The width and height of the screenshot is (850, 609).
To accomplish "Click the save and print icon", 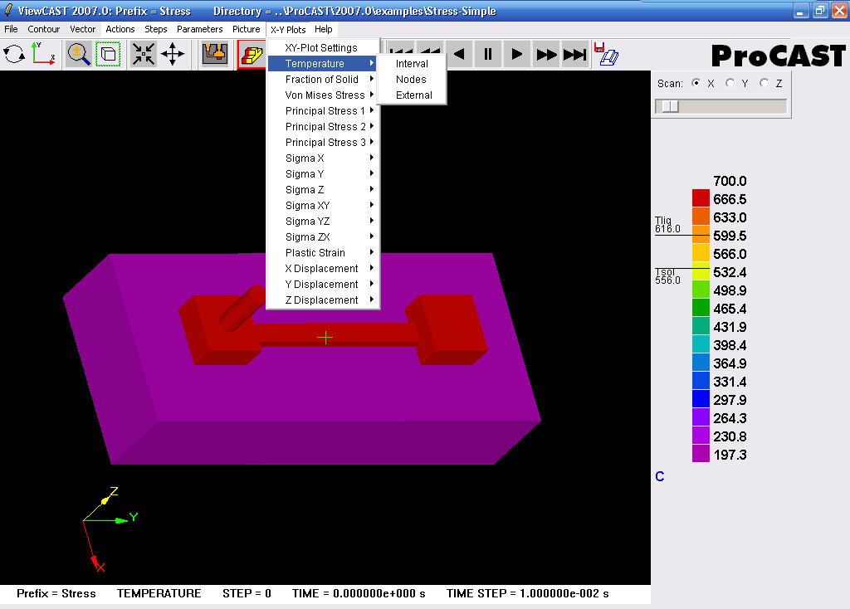I will click(x=606, y=54).
